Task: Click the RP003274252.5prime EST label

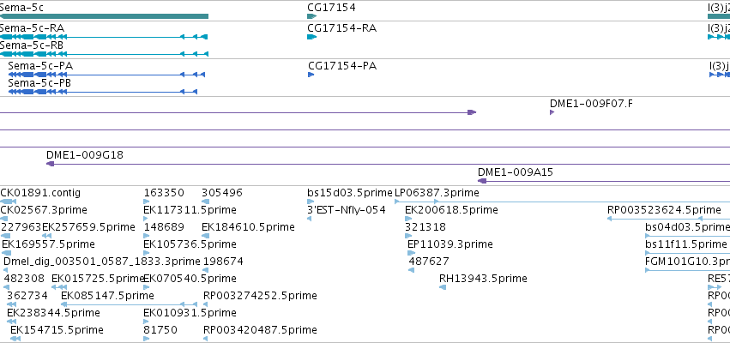Action: (x=260, y=296)
